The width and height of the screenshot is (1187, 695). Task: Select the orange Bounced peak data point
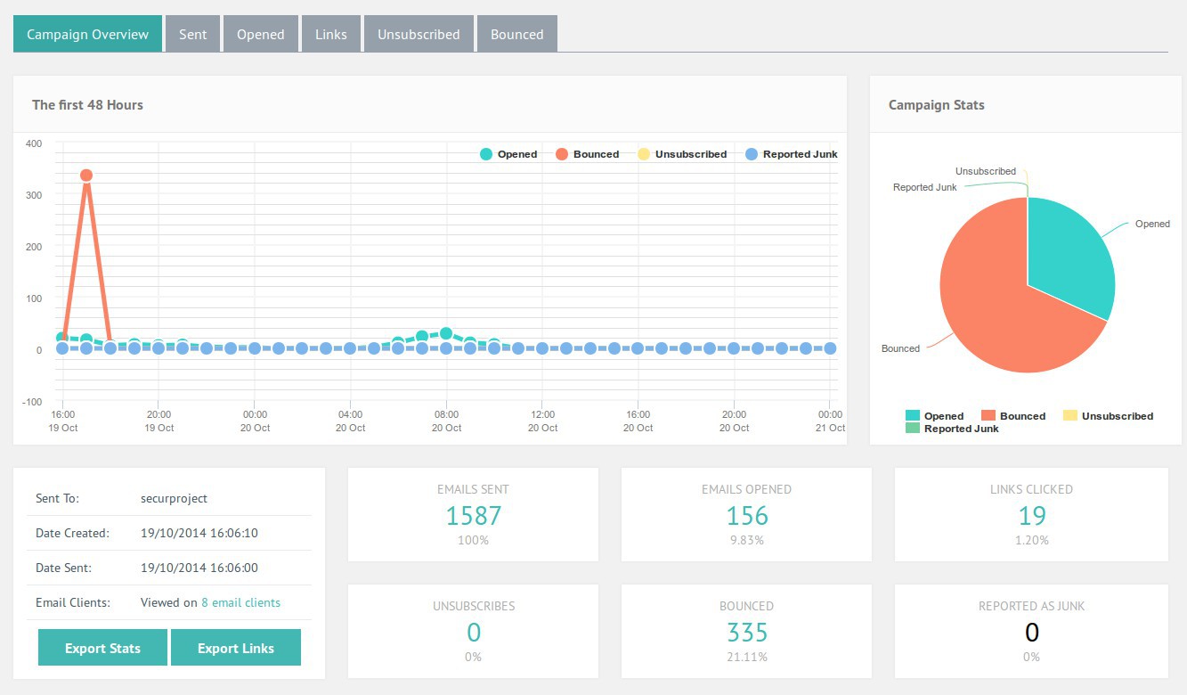pos(86,176)
